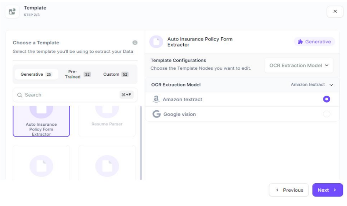The image size is (347, 206).
Task: Click the template Search input field
Action: tap(68, 95)
